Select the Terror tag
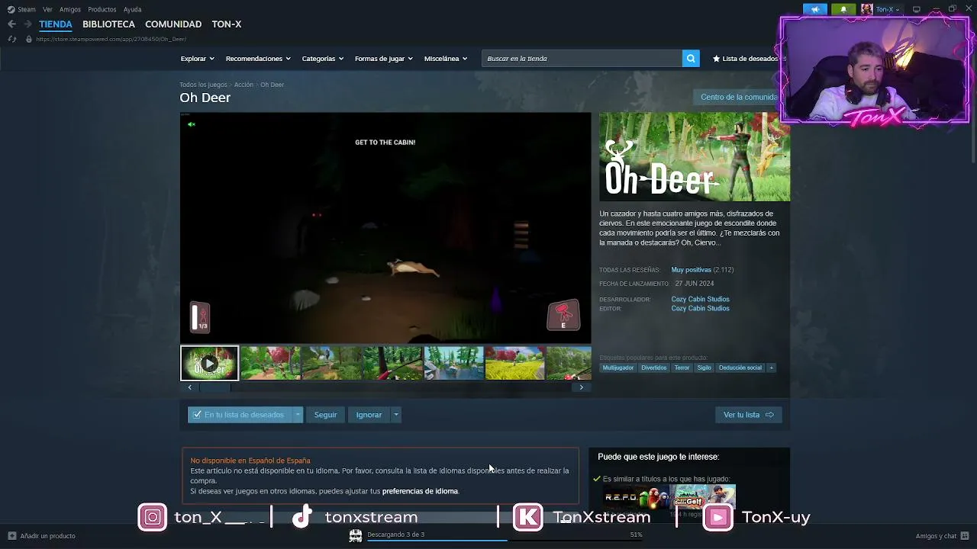 [682, 368]
